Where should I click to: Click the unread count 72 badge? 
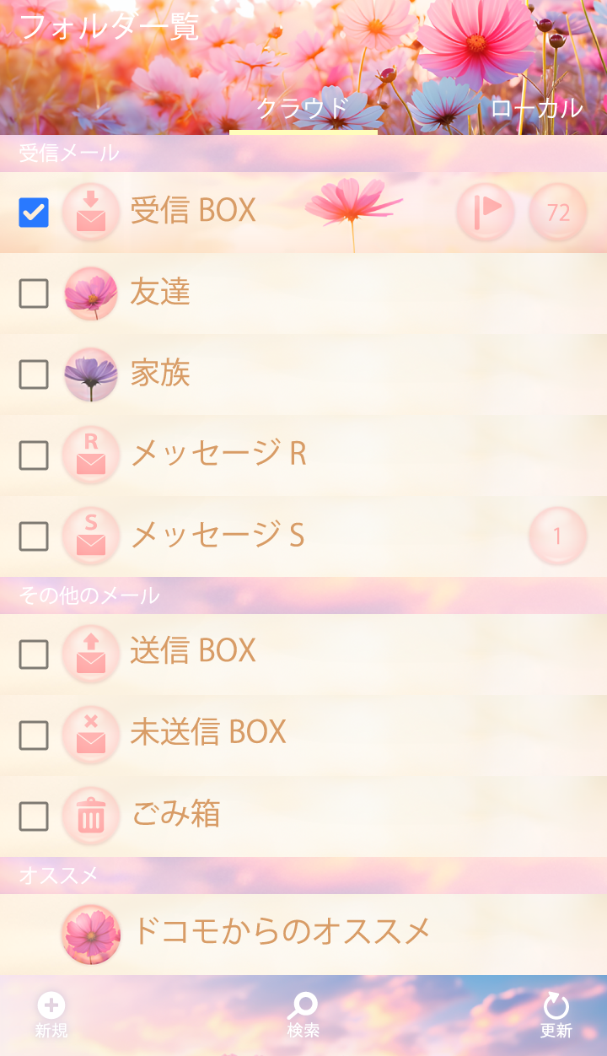click(558, 213)
